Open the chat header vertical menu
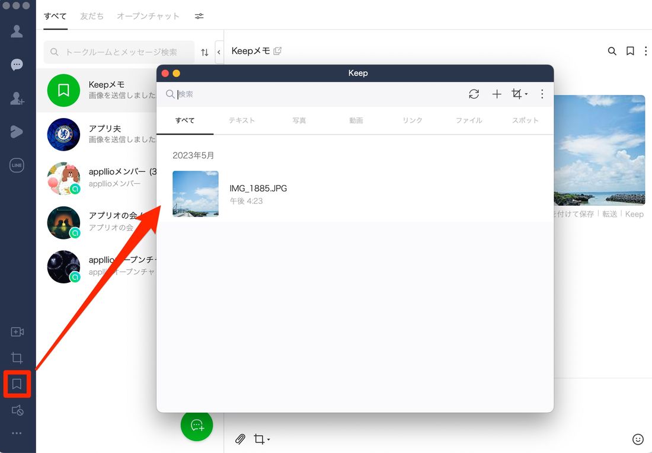 (645, 51)
